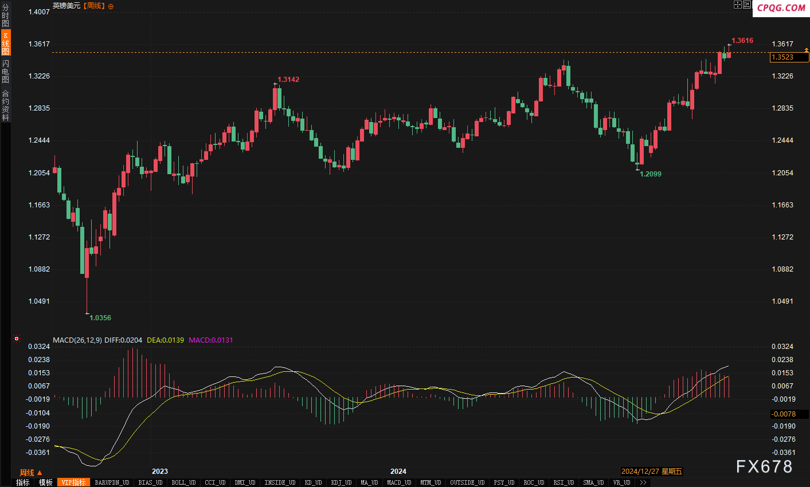Open the 周线 period selector at bottom left
Viewport: 810px width, 487px height.
(x=31, y=473)
